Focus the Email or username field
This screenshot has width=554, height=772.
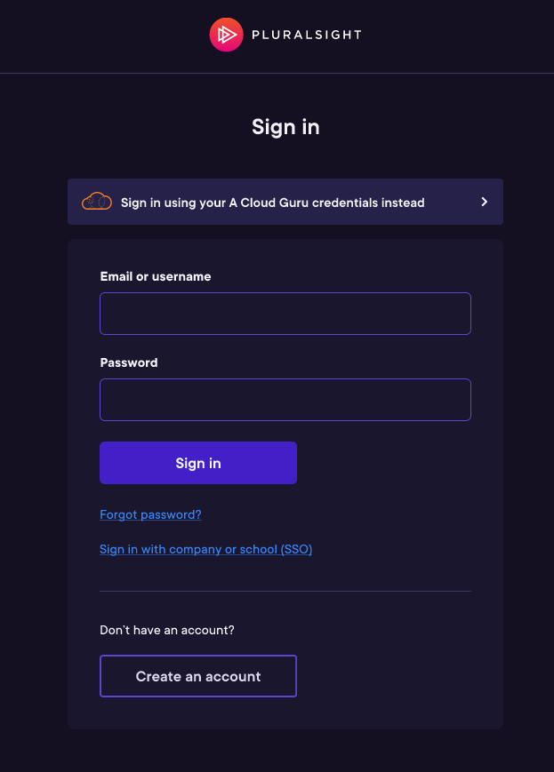(x=285, y=314)
